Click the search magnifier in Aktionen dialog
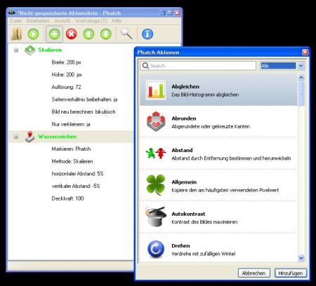Viewport: 316px width, 286px height. 145,66
